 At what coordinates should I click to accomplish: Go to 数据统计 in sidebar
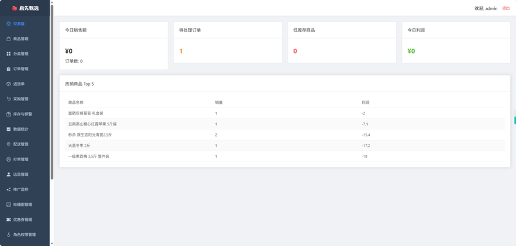point(25,129)
